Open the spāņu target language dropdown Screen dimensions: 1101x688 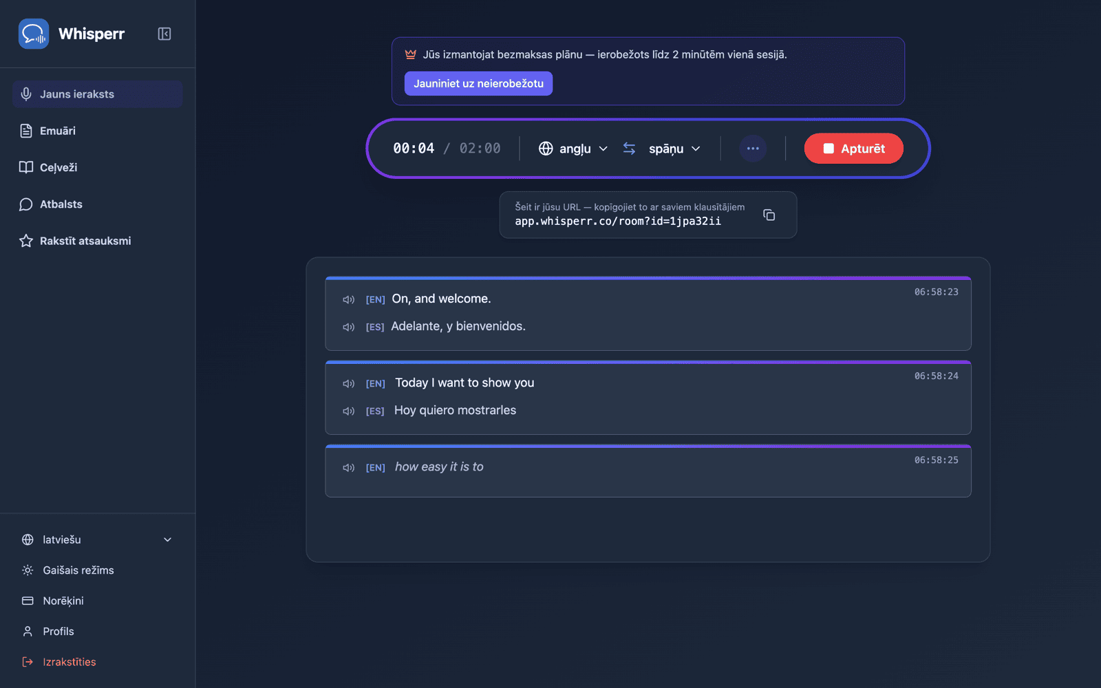tap(674, 149)
